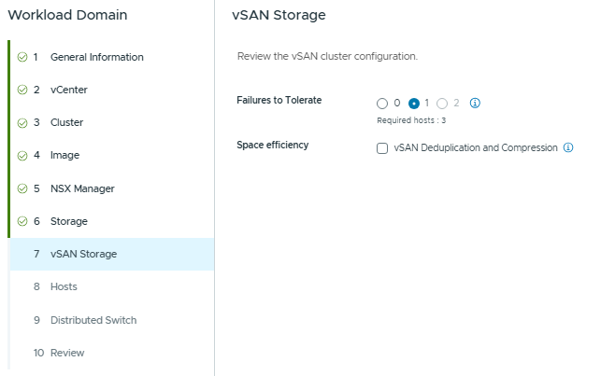601x376 pixels.
Task: Jump to the NSX Manager step
Action: coord(82,188)
